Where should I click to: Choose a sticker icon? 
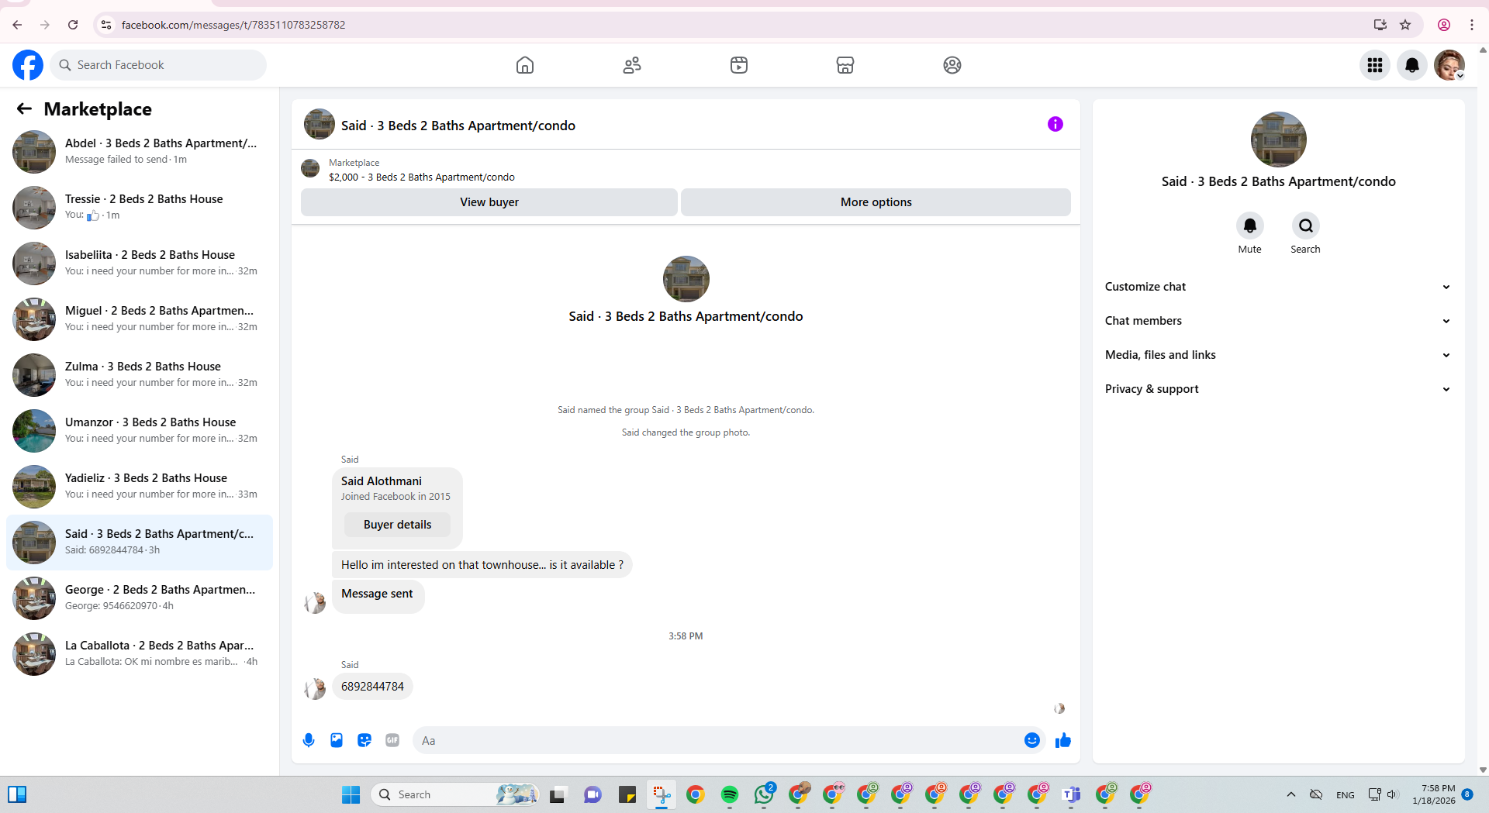tap(364, 740)
